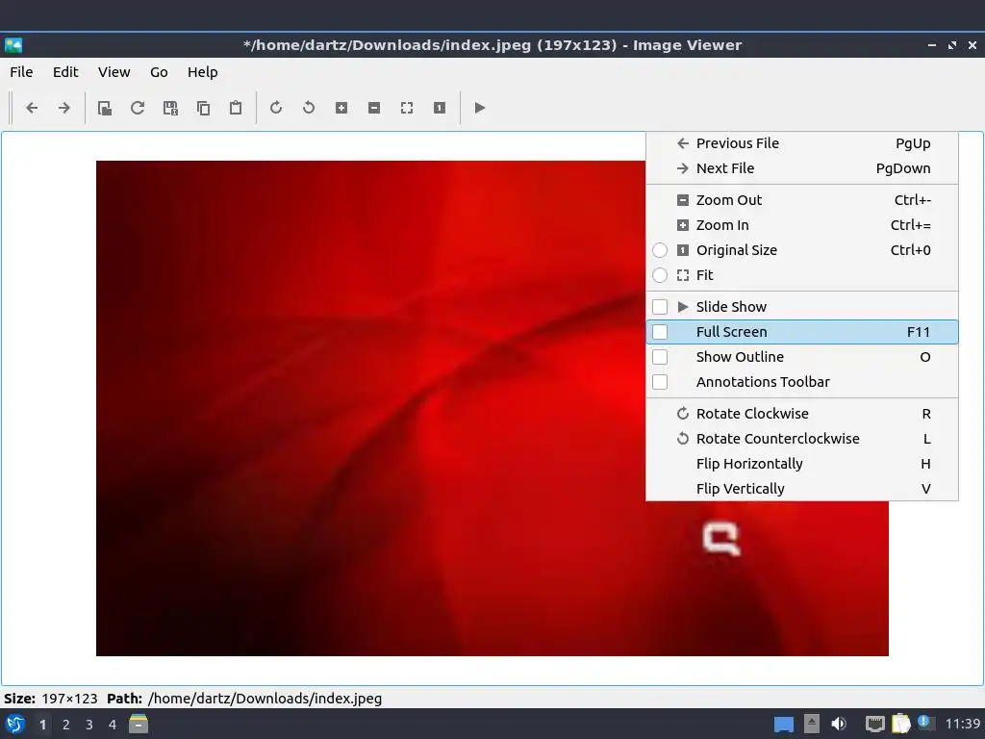Select Zoom Out from the context menu
The image size is (985, 739).
click(x=802, y=200)
